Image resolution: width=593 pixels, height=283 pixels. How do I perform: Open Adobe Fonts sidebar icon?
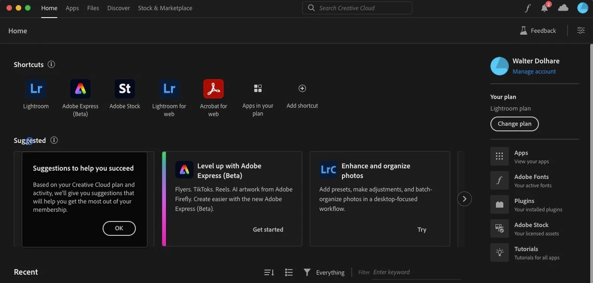(499, 181)
